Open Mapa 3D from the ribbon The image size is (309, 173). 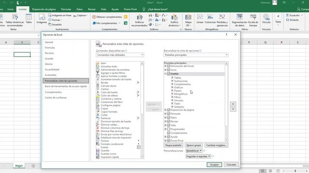point(188,20)
